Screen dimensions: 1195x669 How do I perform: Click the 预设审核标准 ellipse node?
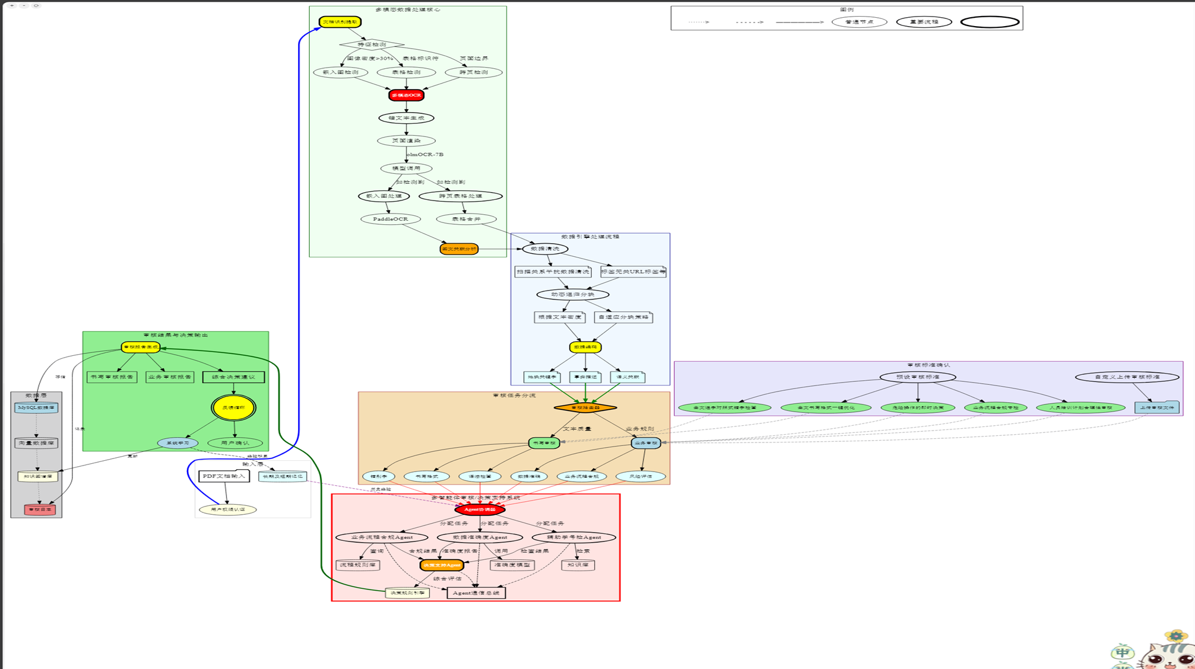click(x=918, y=377)
